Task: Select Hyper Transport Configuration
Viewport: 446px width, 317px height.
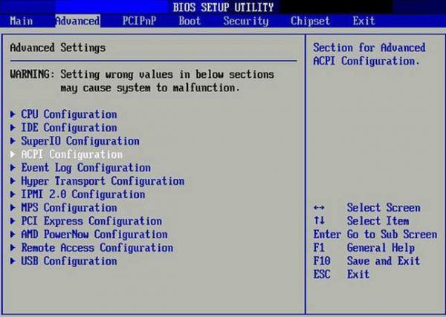Action: coord(102,181)
